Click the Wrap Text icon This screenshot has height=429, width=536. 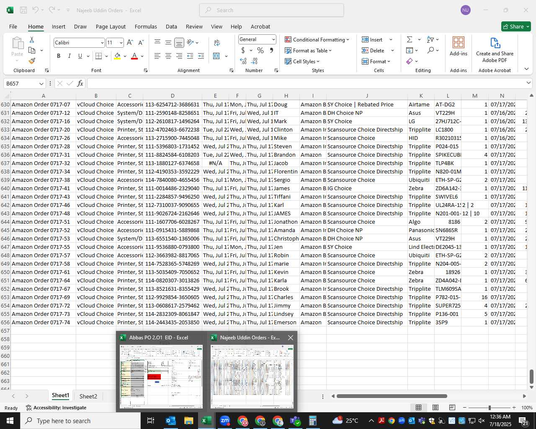click(x=217, y=42)
